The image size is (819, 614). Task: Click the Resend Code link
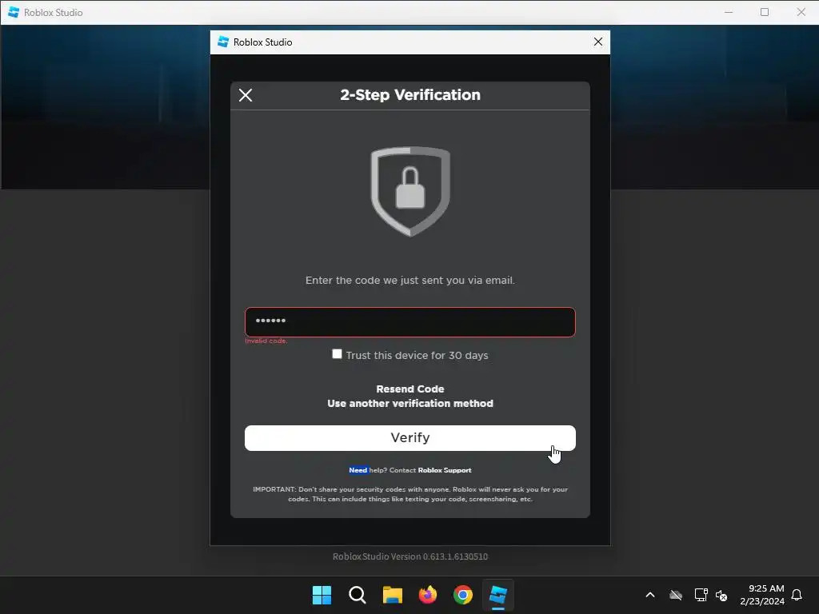[x=410, y=389]
